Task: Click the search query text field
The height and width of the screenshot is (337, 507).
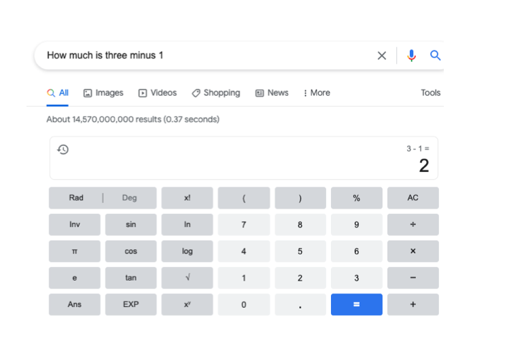Action: tap(204, 56)
